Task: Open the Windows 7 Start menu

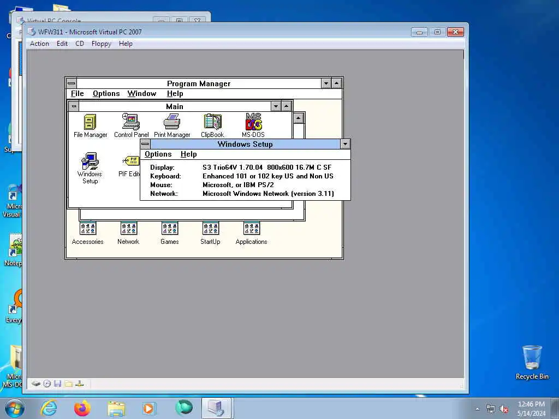Action: (x=15, y=408)
